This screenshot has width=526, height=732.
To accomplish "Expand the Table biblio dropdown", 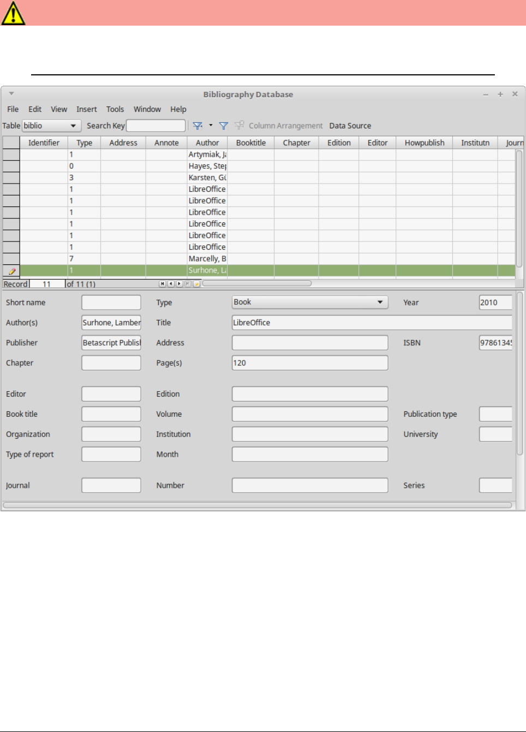I will (73, 126).
